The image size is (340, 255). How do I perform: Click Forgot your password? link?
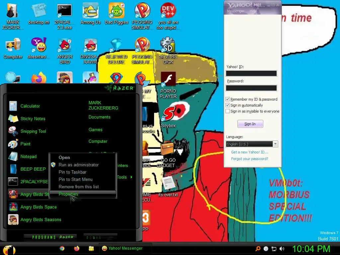tap(249, 159)
